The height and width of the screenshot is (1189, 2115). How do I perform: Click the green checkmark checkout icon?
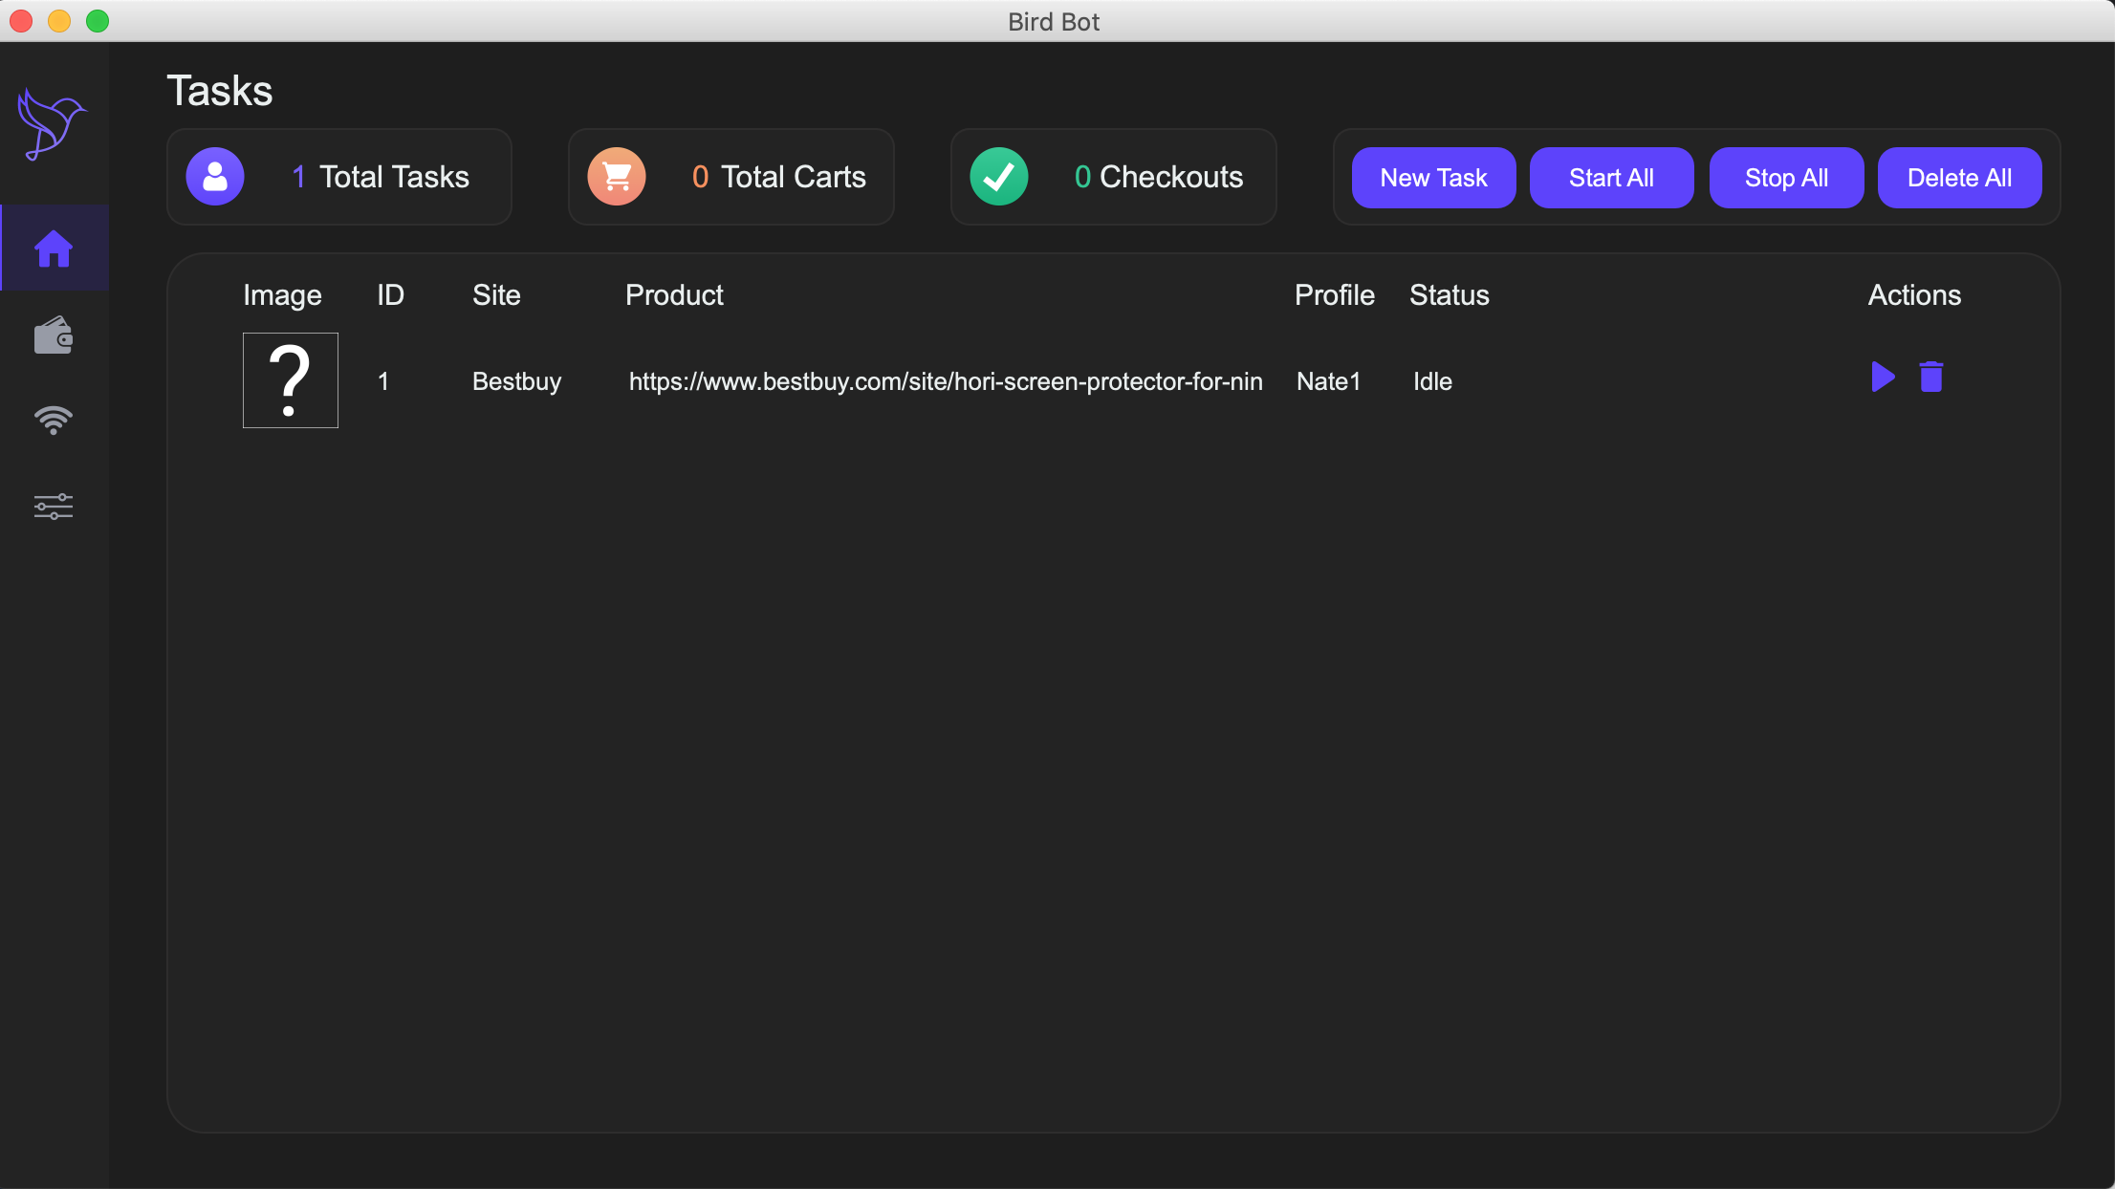click(998, 177)
